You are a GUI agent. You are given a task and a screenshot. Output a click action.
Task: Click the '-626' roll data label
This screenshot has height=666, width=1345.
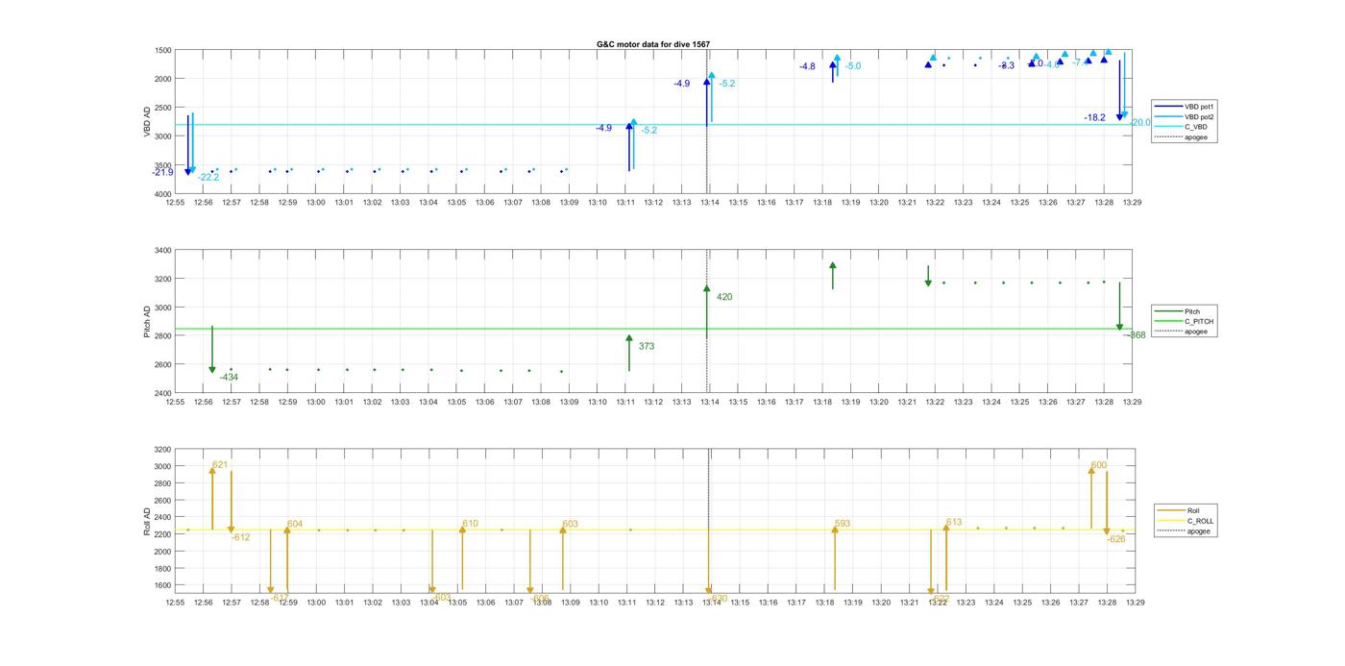1116,539
